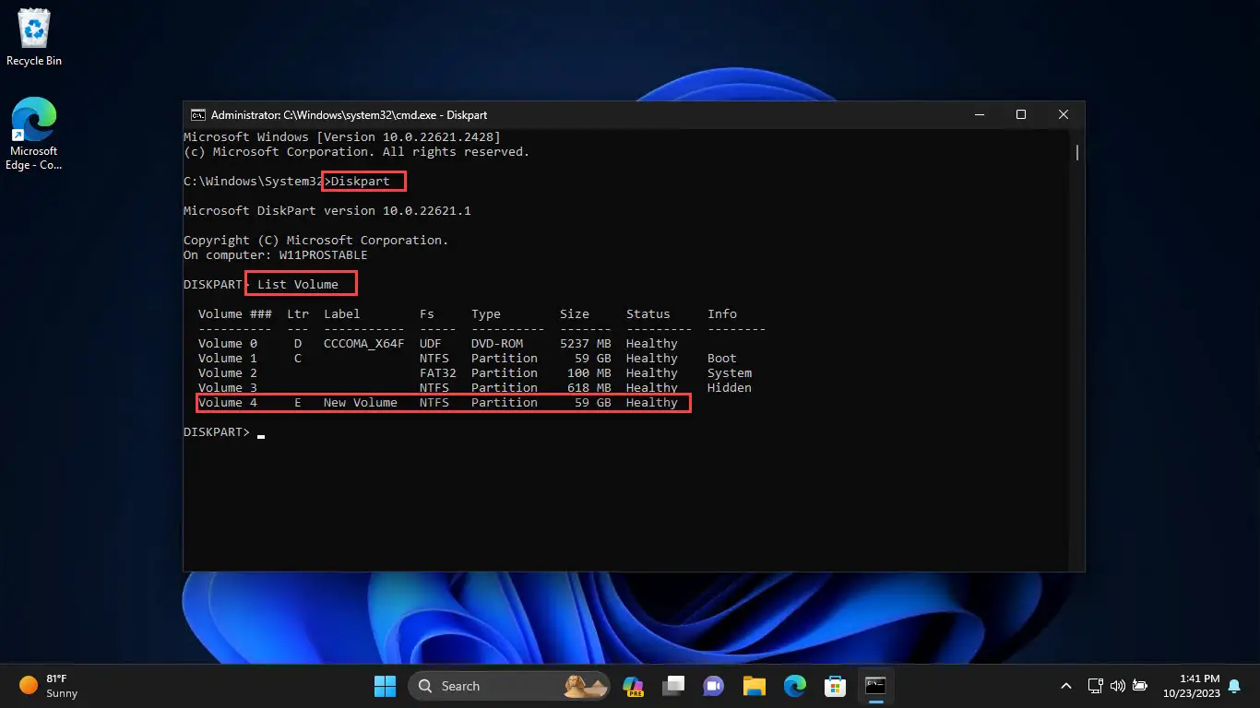Screen dimensions: 1260x708
Task: Click the taskbar Search box
Action: click(509, 686)
